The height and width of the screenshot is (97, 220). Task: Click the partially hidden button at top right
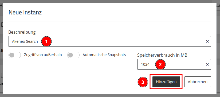click(216, 5)
